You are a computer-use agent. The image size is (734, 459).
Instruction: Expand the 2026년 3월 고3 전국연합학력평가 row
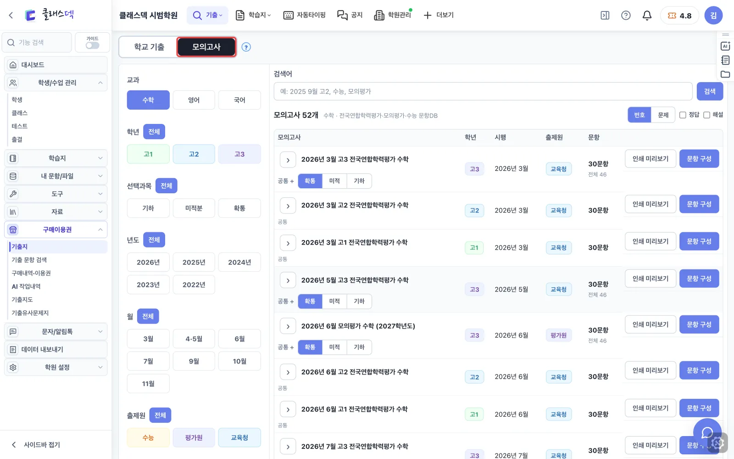288,160
